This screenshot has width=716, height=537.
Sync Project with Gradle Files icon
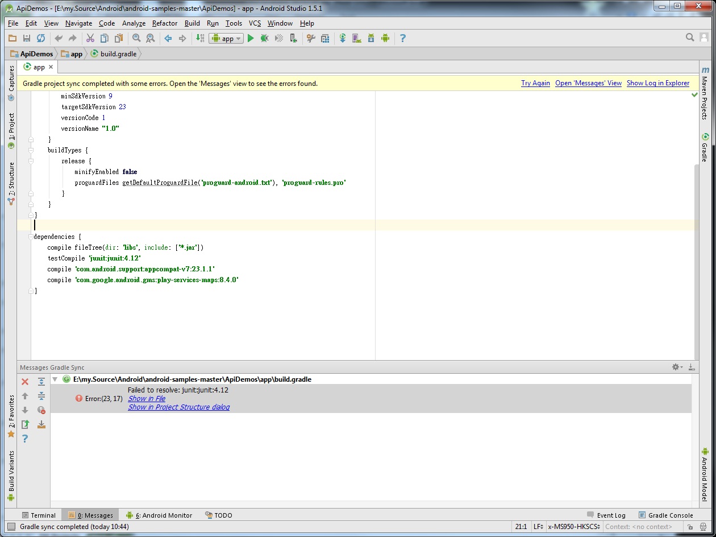tap(343, 38)
